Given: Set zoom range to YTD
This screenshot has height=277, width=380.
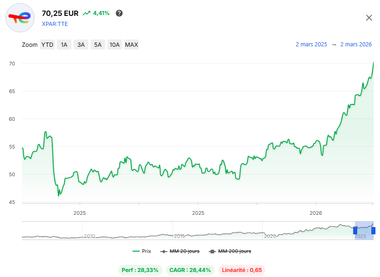Looking at the screenshot, I should [47, 45].
